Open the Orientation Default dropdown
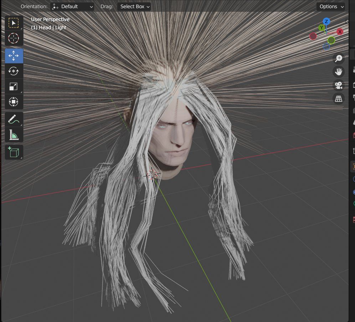Viewport: 355px width, 322px height. [x=72, y=6]
